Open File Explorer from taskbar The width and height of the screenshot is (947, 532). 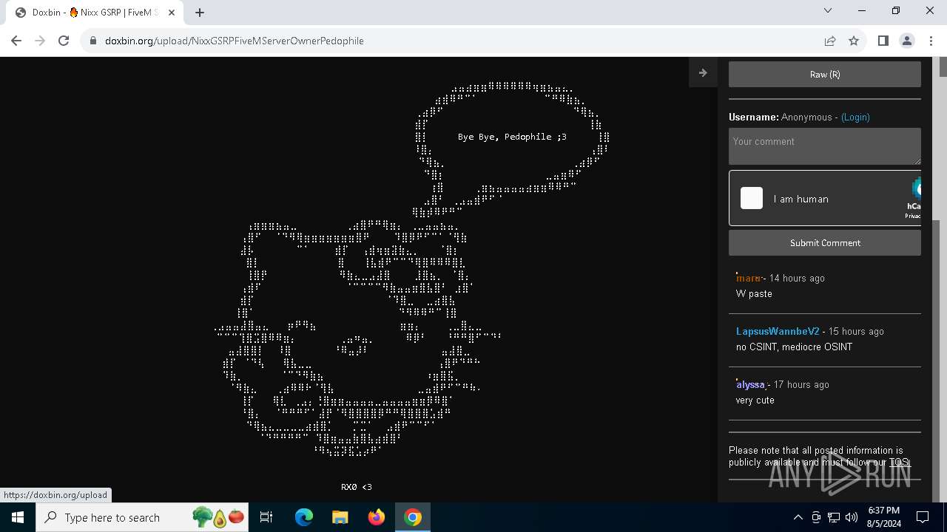click(x=340, y=517)
